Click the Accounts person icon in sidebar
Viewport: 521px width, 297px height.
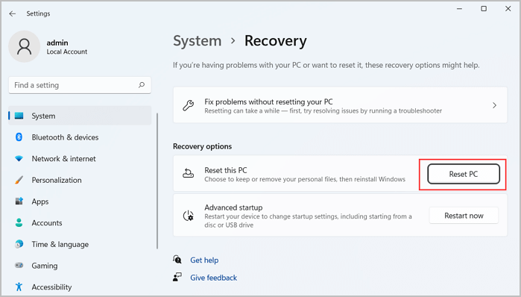pos(19,222)
